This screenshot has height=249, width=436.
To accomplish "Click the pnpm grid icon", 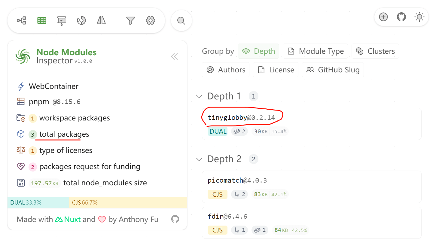I will (21, 102).
